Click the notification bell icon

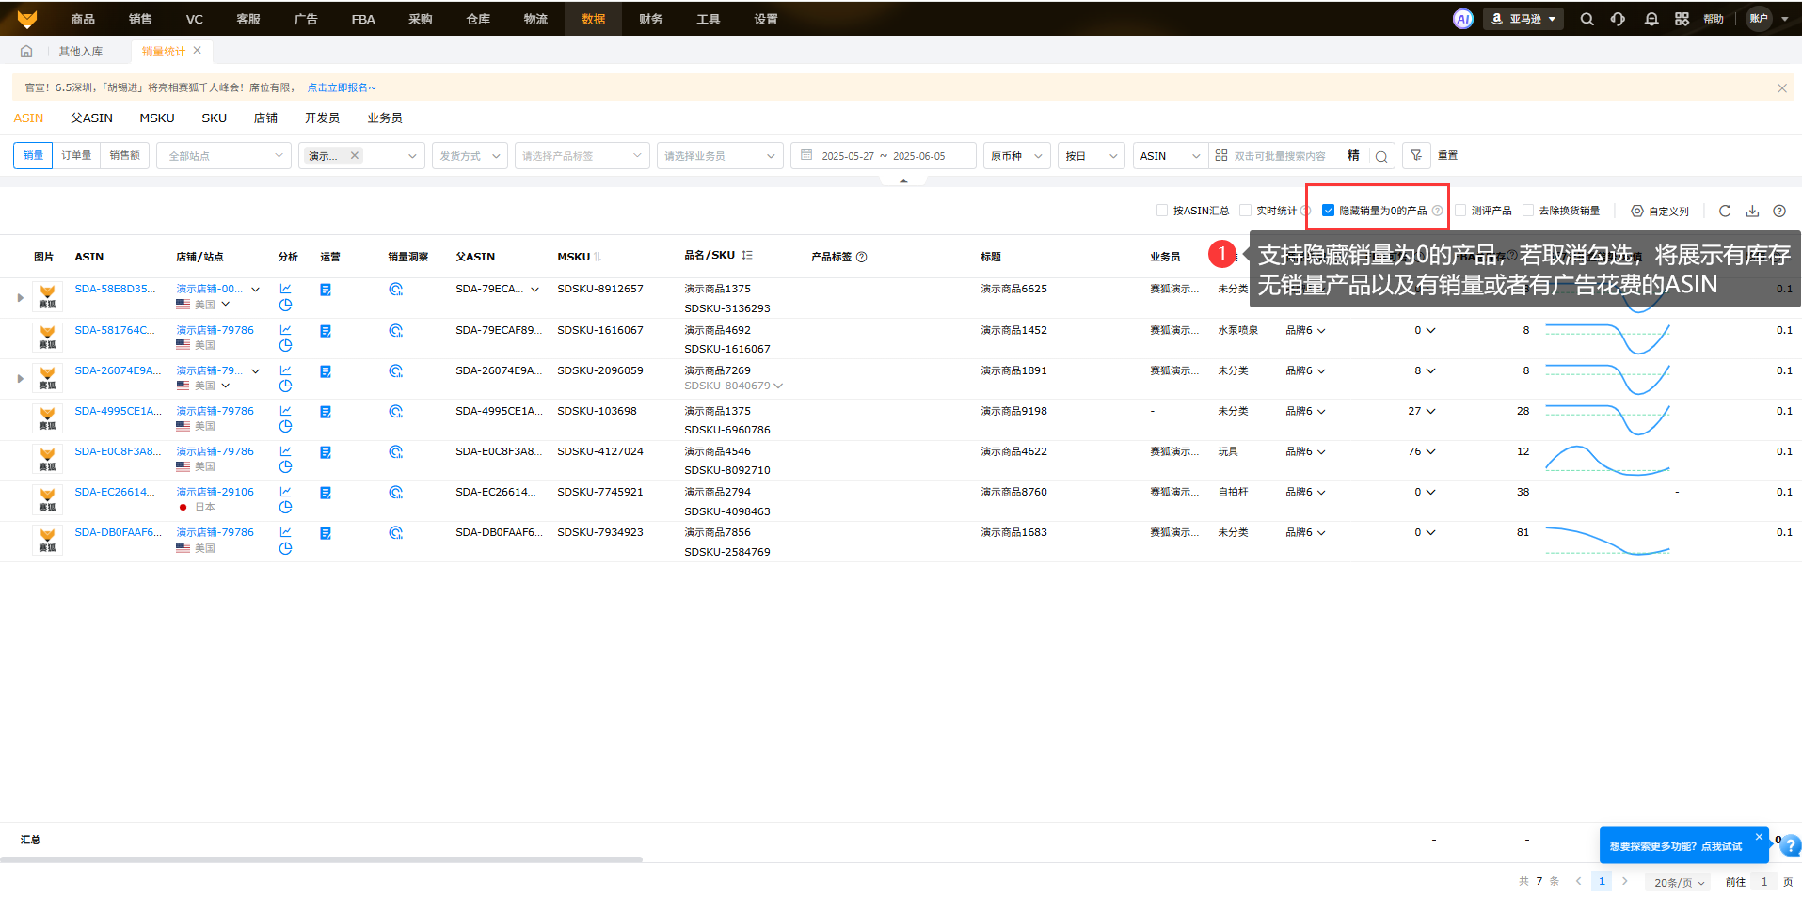coord(1651,19)
